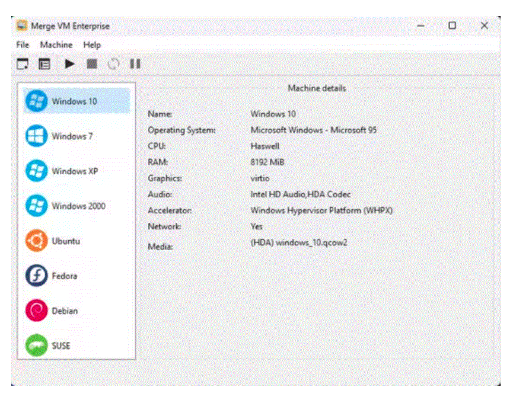Click the new machine toolbar icon
The image size is (513, 403).
click(x=23, y=64)
